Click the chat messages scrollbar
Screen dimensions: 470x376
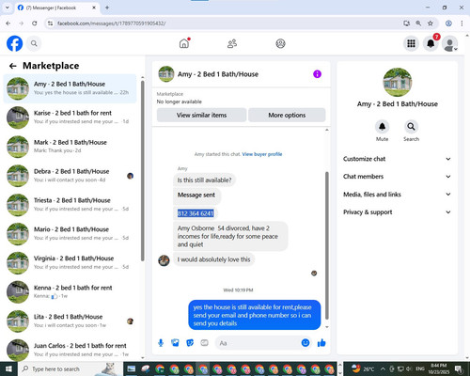[327, 245]
